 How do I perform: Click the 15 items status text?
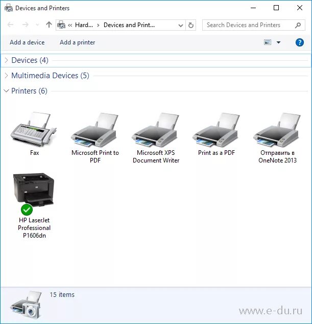(62, 295)
